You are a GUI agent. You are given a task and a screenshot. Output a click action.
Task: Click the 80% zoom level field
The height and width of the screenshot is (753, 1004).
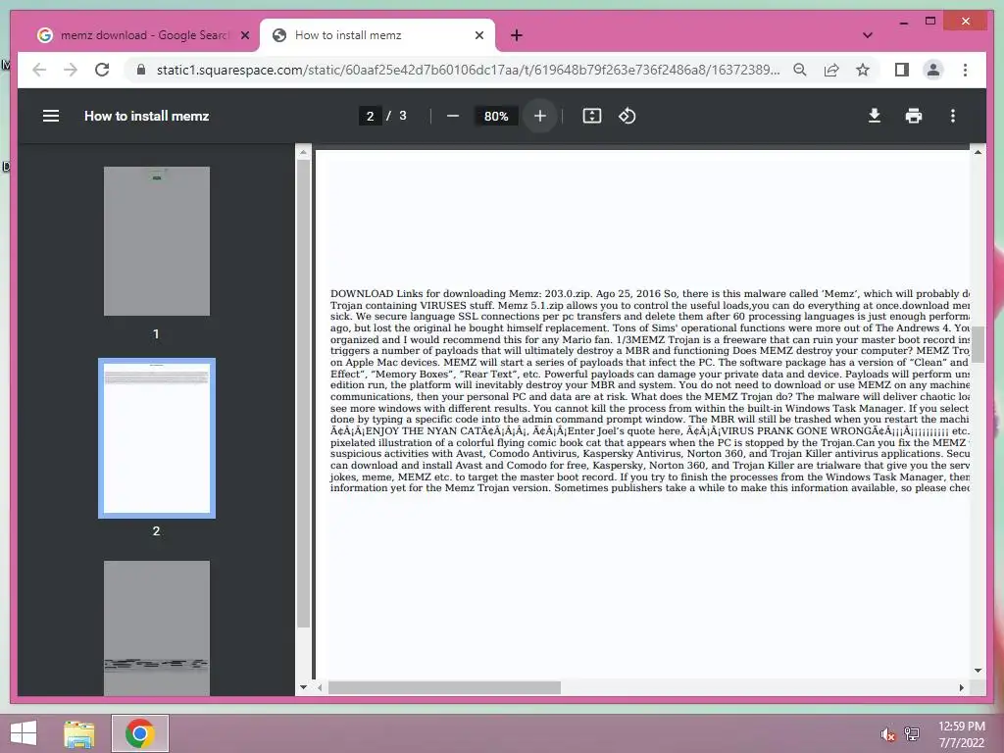(x=496, y=116)
